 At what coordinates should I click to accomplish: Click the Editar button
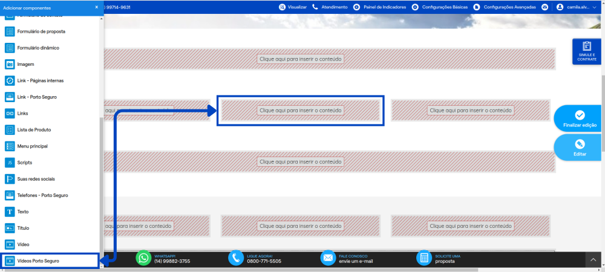pyautogui.click(x=579, y=148)
